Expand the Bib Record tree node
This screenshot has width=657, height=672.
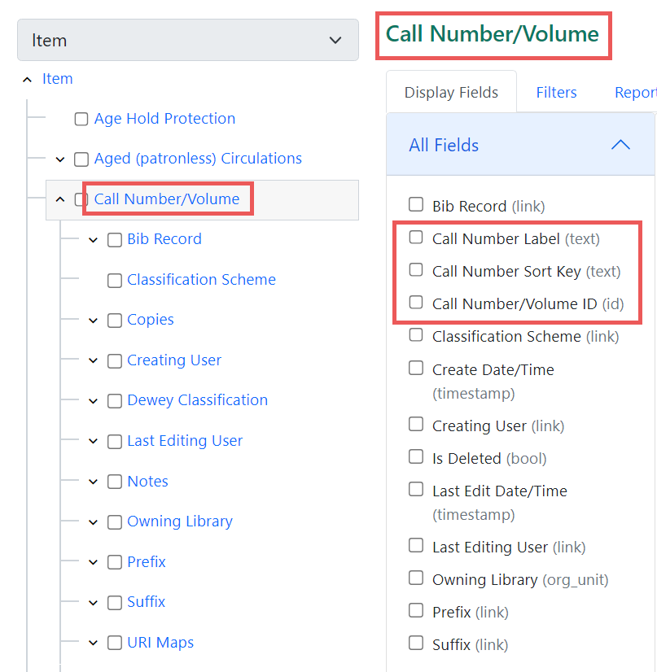pyautogui.click(x=92, y=239)
